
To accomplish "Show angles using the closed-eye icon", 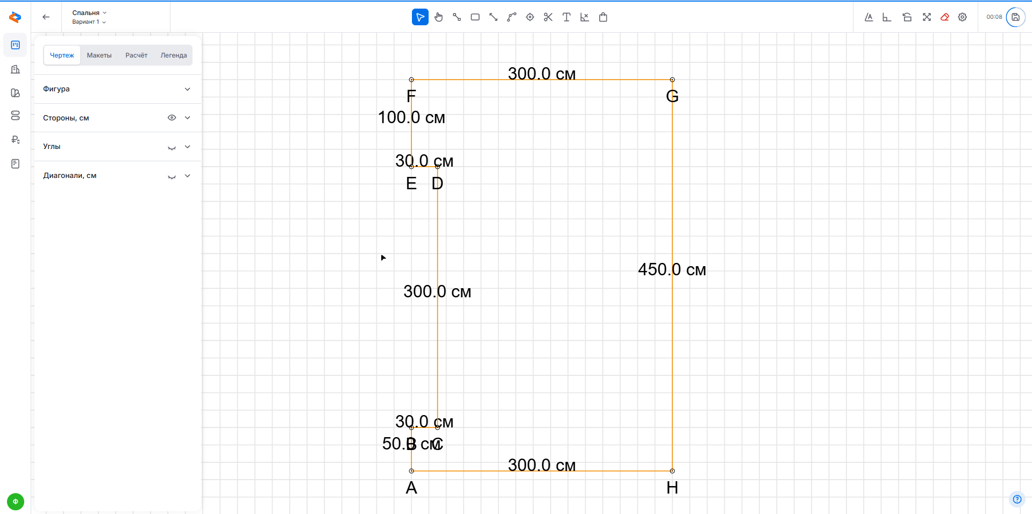I will coord(172,147).
